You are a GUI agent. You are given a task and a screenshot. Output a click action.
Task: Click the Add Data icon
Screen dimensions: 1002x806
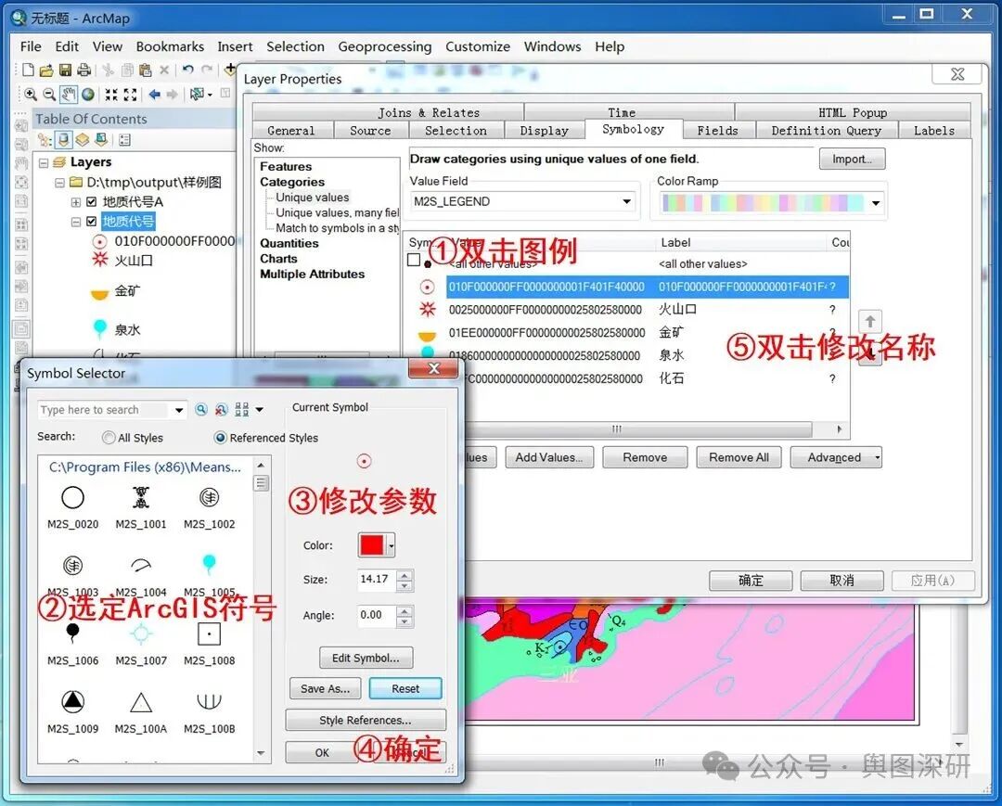click(230, 69)
